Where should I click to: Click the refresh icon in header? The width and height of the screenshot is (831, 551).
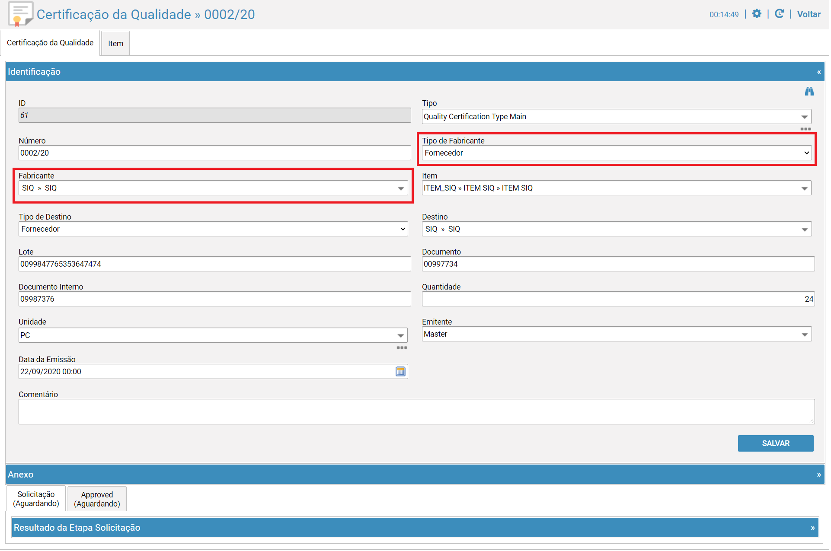tap(779, 14)
